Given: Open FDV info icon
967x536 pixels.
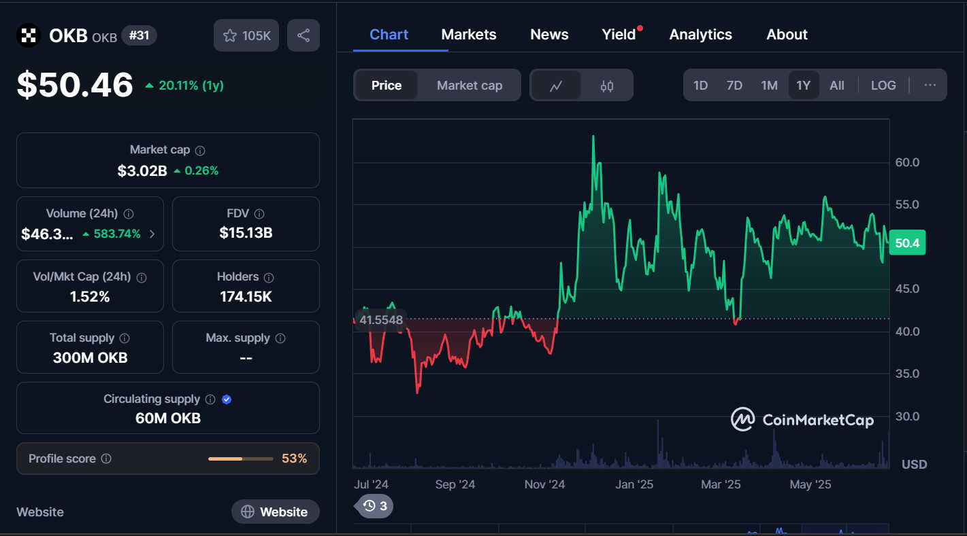Looking at the screenshot, I should click(259, 214).
